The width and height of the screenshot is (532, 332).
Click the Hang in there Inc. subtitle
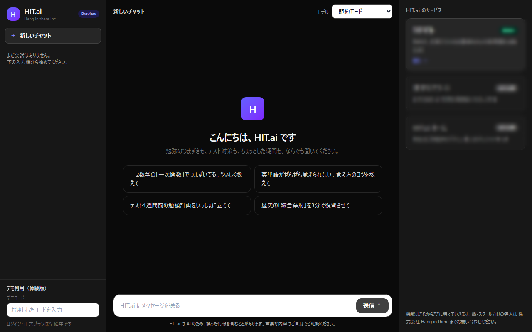[40, 19]
